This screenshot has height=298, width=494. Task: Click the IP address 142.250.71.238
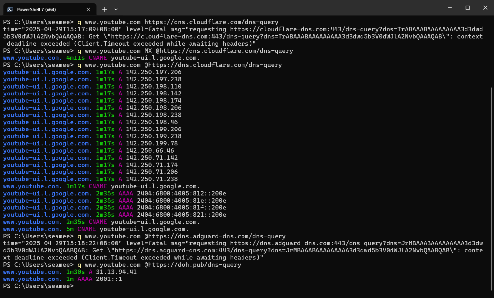152,179
